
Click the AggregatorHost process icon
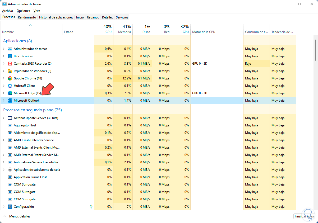10,125
